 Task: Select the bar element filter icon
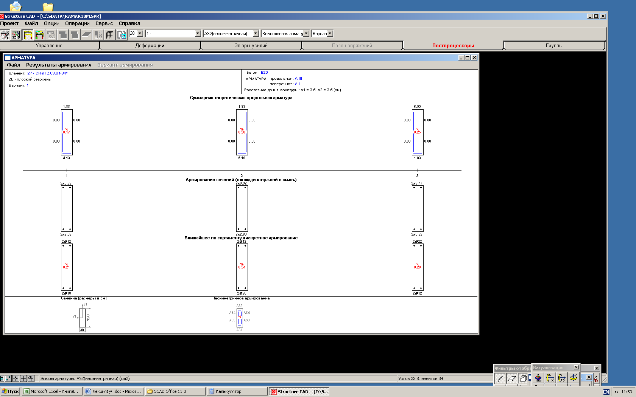point(500,378)
